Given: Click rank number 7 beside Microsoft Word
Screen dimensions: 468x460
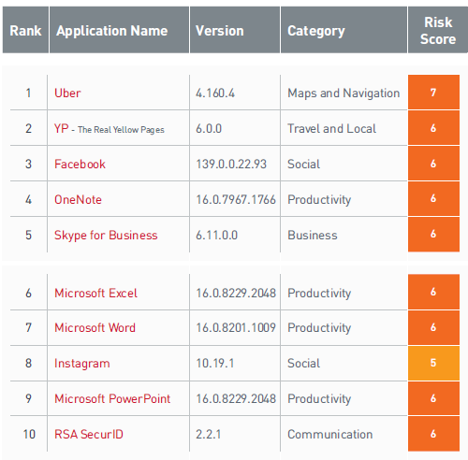Looking at the screenshot, I should coord(28,327).
